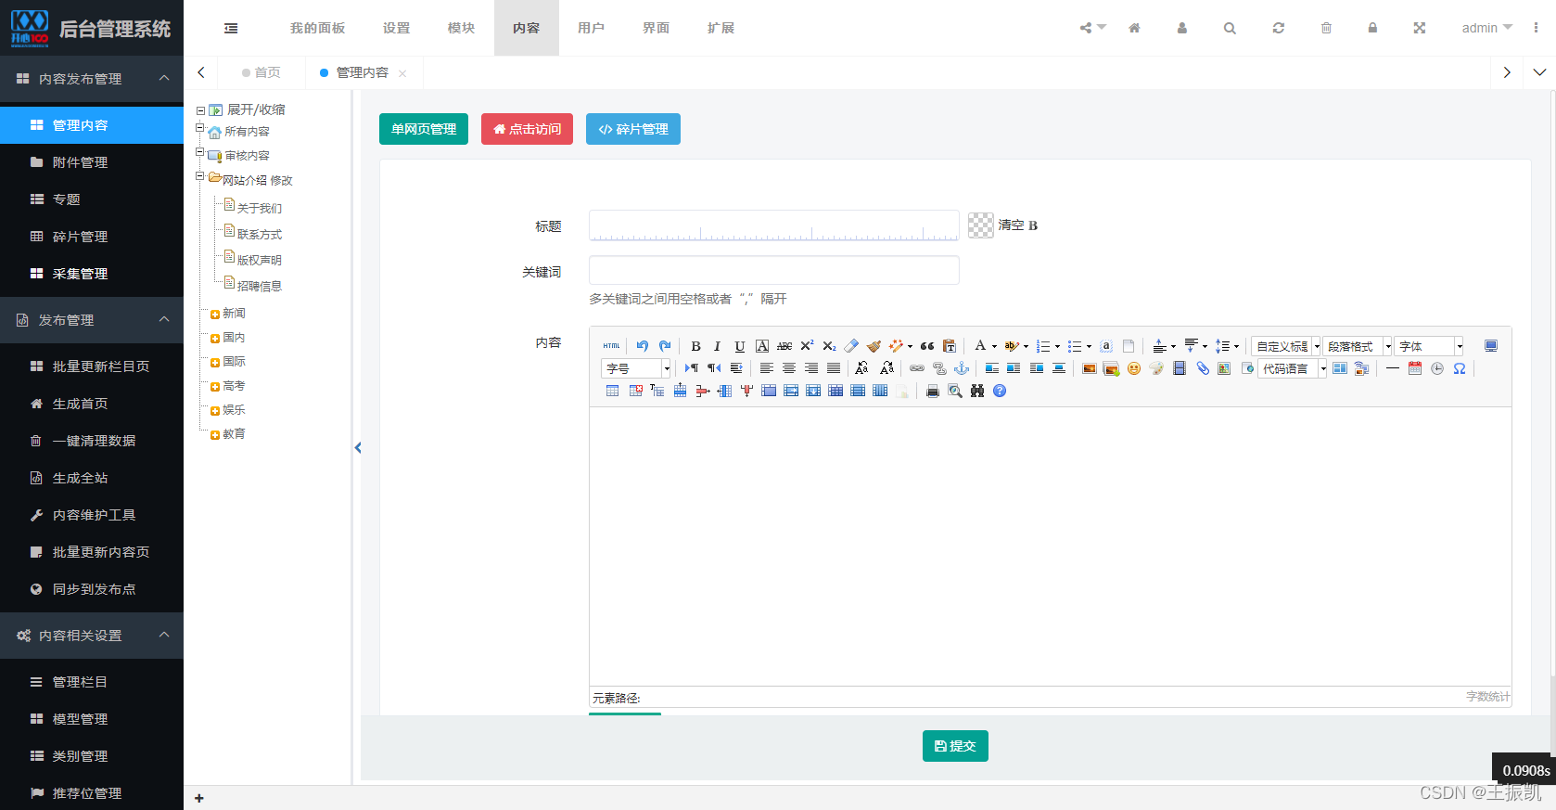
Task: Insert video film strip icon
Action: (1180, 368)
